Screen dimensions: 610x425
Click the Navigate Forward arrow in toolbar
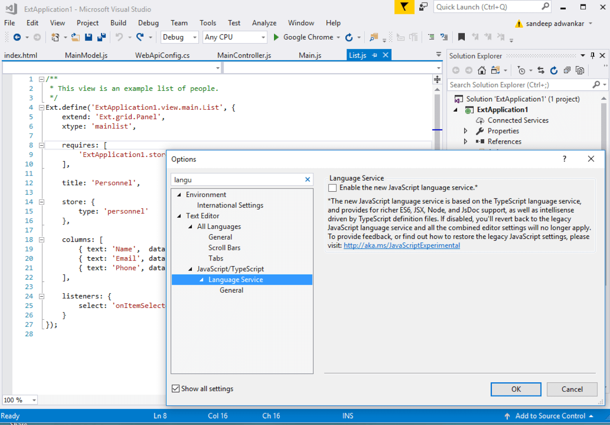coord(37,37)
